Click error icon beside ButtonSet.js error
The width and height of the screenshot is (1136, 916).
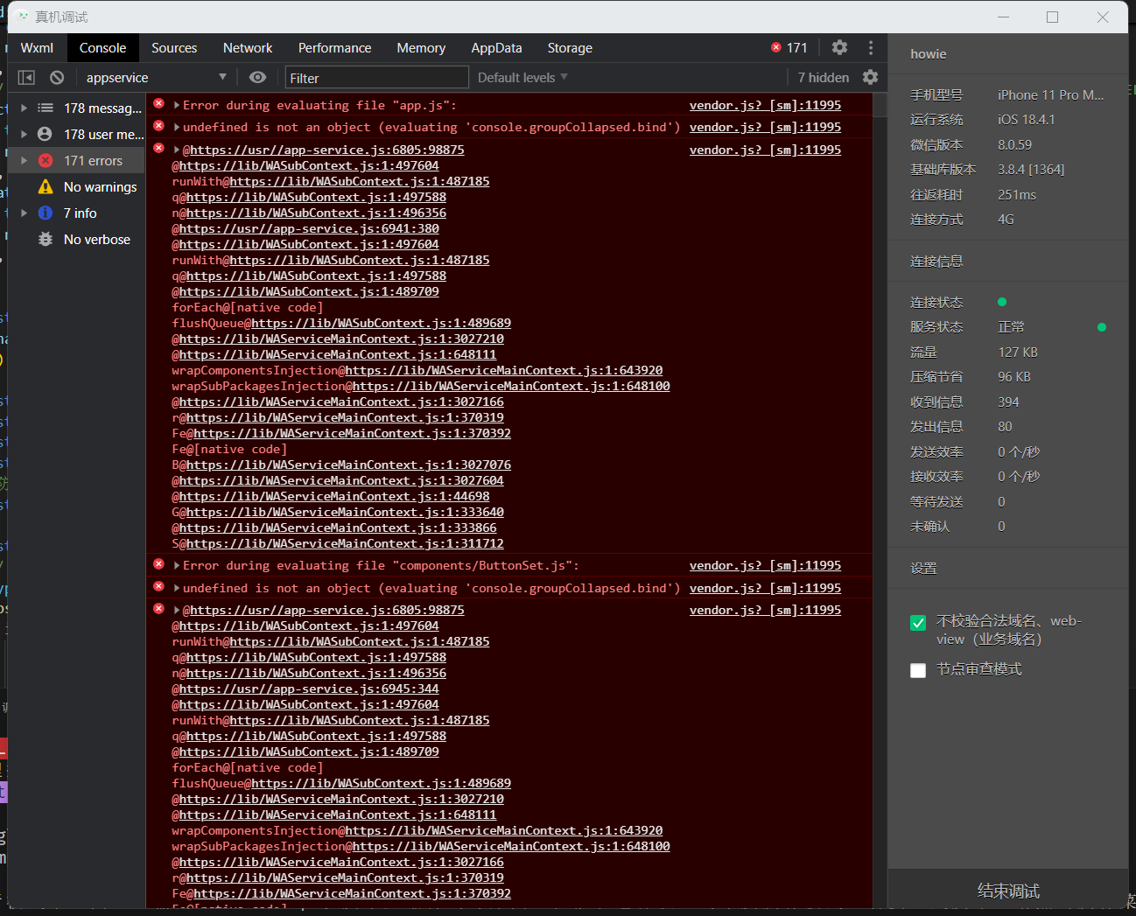(x=158, y=563)
